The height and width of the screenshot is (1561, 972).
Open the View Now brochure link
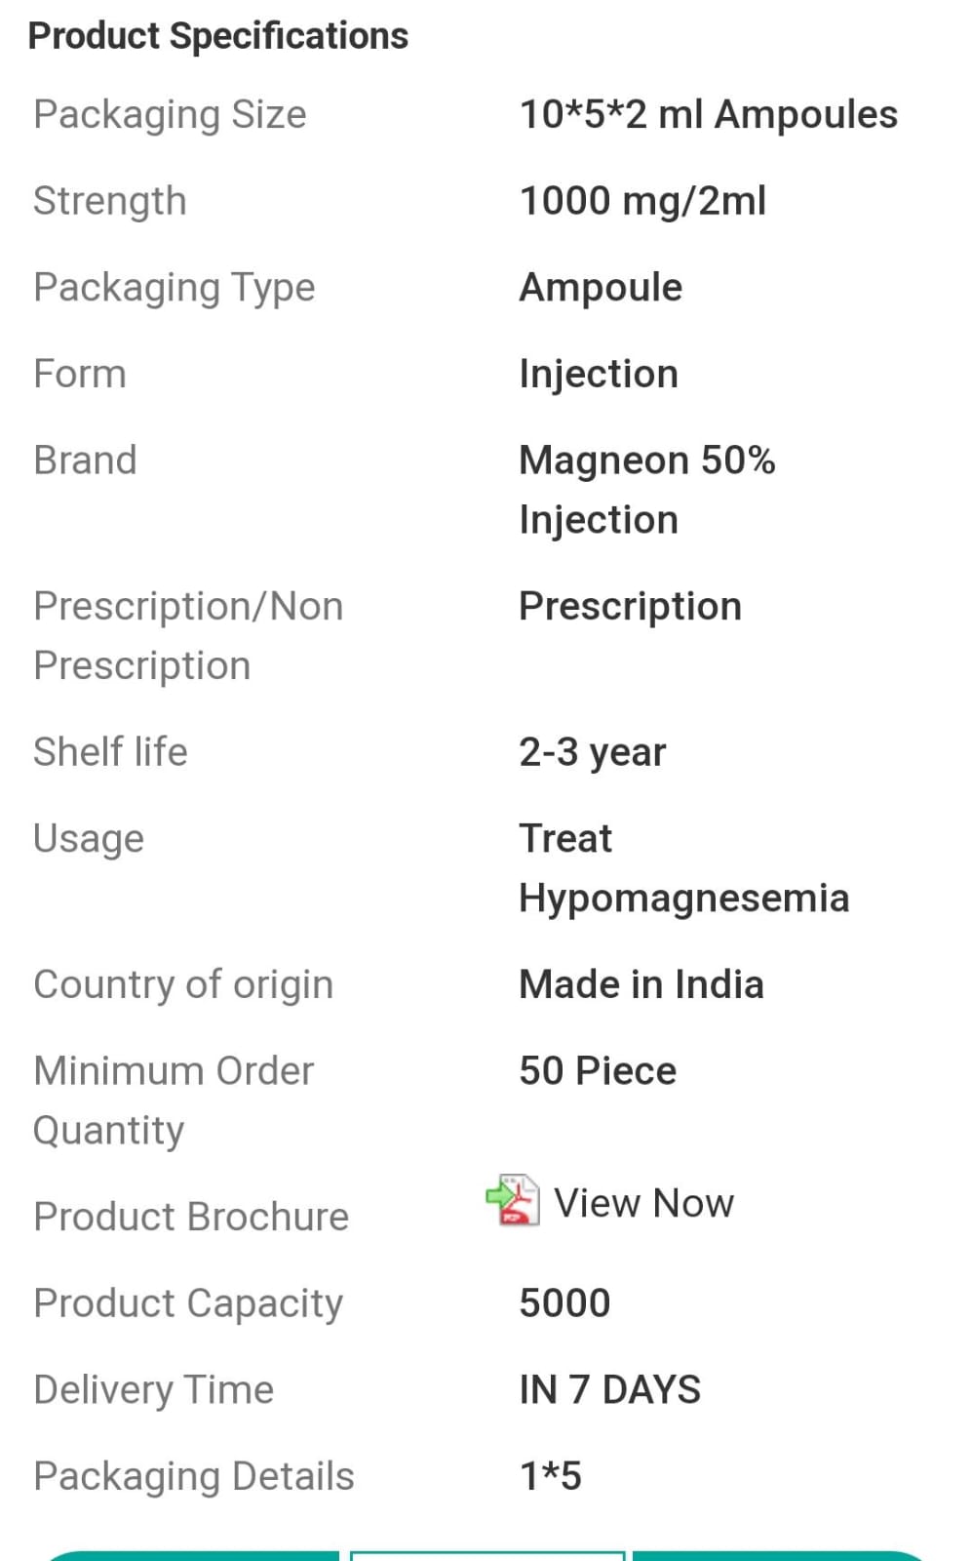click(x=643, y=1203)
